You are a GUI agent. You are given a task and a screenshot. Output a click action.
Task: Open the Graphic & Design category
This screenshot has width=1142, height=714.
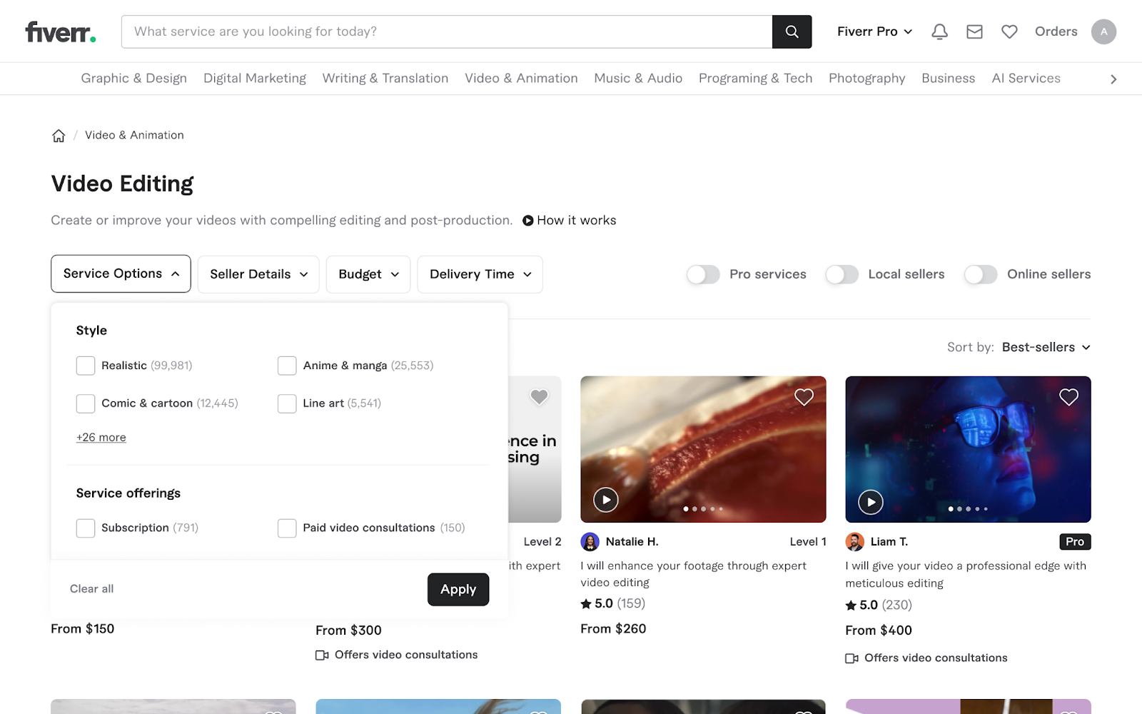point(133,79)
